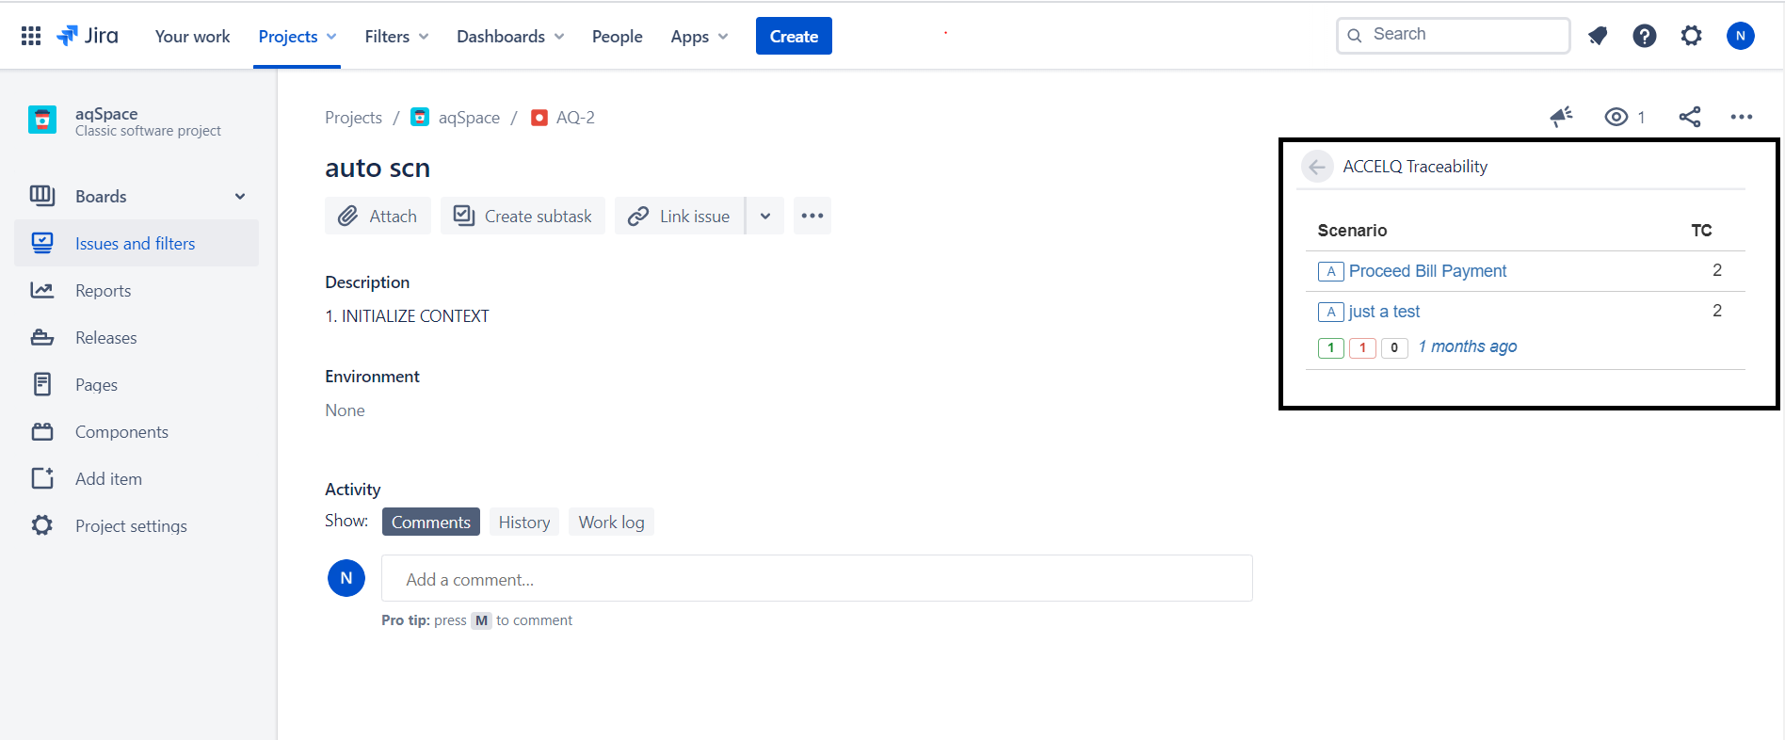This screenshot has width=1785, height=740.
Task: Click the auto scn issue title
Action: click(378, 168)
